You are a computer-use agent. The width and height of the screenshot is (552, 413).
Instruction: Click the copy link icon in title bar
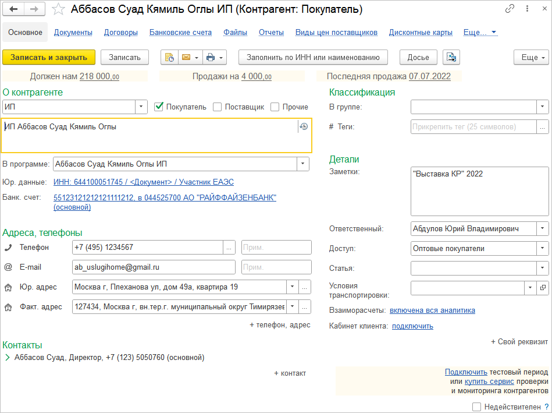point(510,9)
